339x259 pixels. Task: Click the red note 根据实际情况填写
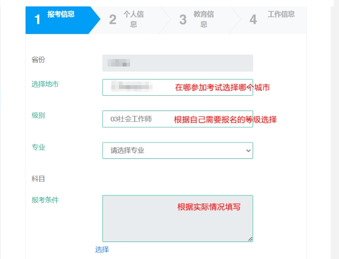[209, 207]
